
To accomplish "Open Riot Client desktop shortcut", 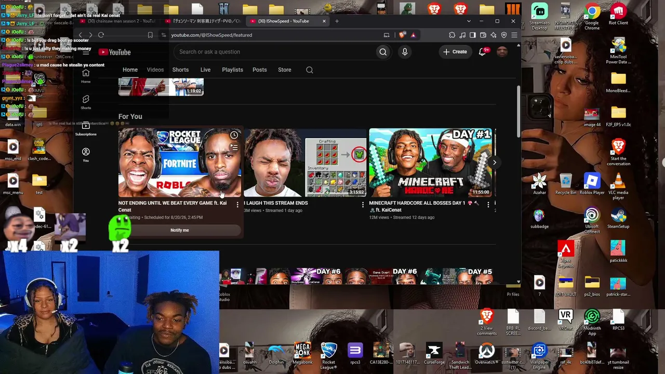I will click(x=618, y=15).
